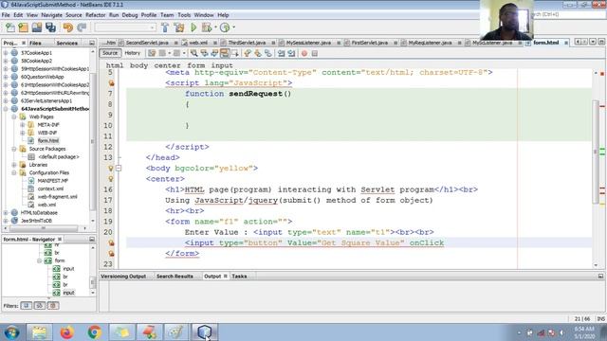The height and width of the screenshot is (341, 607).
Task: Click the Redo toolbar icon
Action: [82, 27]
